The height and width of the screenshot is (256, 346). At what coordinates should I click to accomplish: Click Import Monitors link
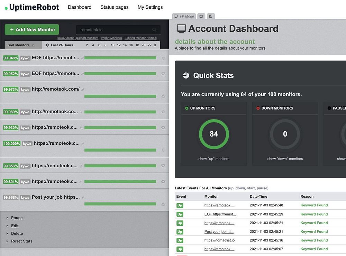click(x=111, y=38)
